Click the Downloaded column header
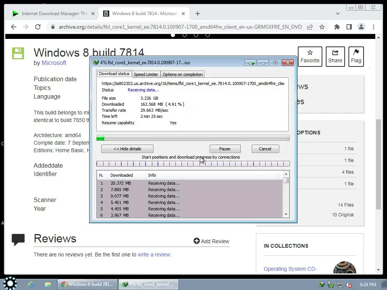 tap(127, 175)
